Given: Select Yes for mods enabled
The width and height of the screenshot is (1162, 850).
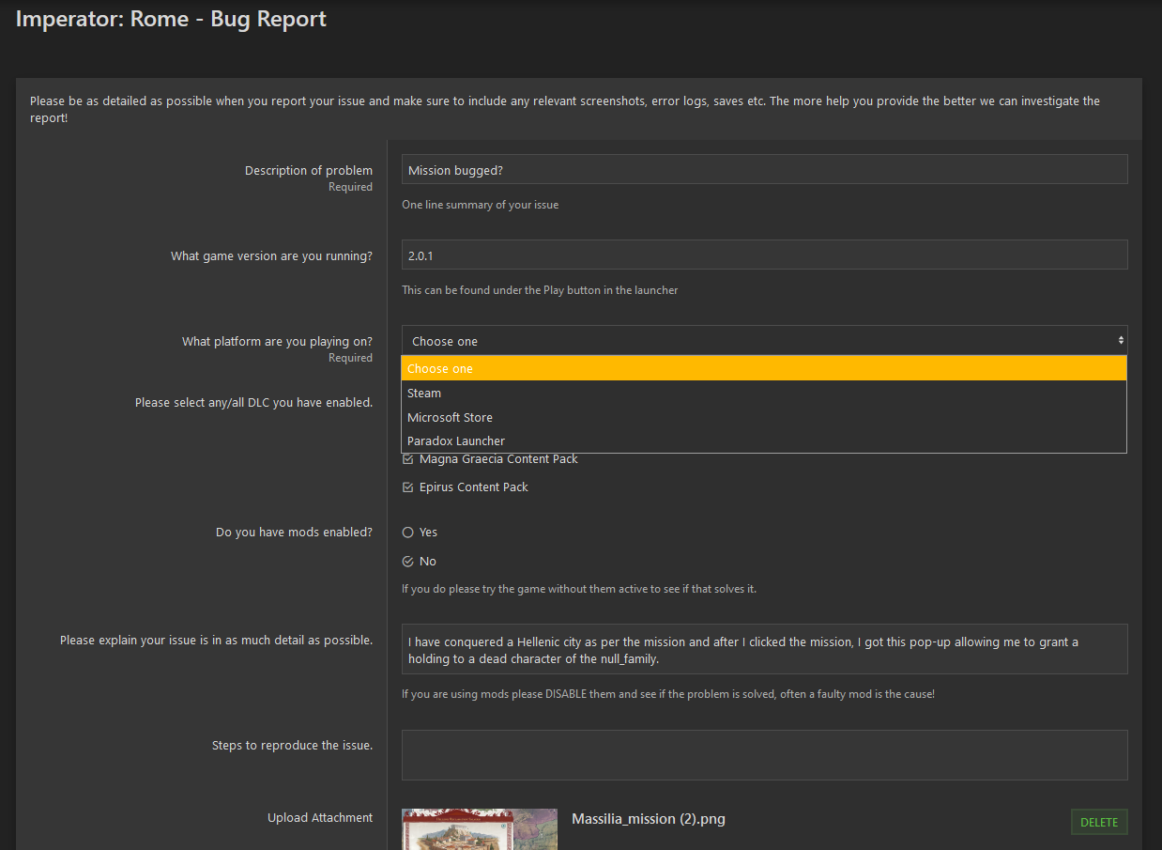Looking at the screenshot, I should tap(407, 533).
